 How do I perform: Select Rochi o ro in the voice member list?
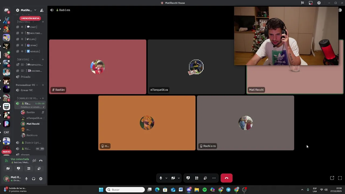point(32,135)
